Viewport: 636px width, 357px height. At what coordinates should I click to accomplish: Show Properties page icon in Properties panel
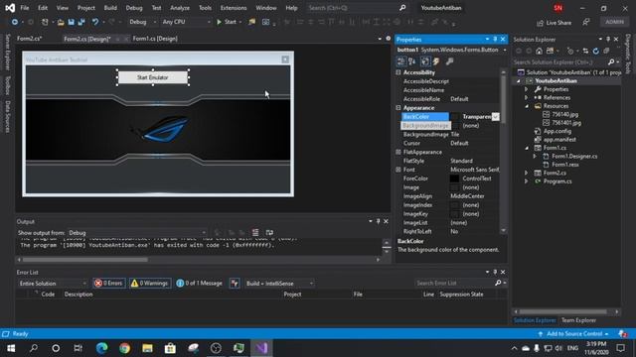pos(424,61)
